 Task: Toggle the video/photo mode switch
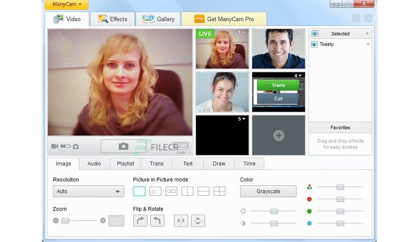66,146
